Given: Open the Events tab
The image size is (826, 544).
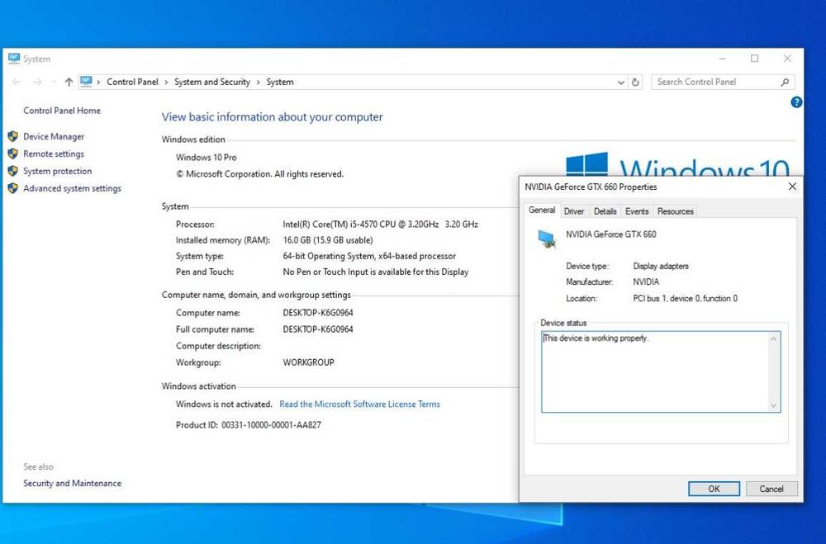Looking at the screenshot, I should pos(637,211).
